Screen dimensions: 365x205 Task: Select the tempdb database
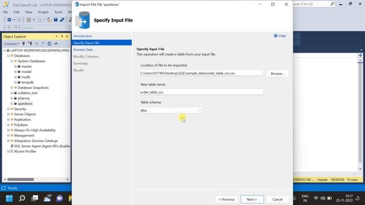(27, 82)
